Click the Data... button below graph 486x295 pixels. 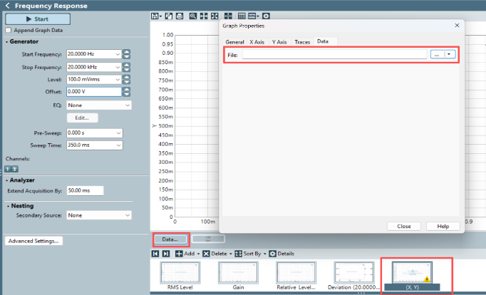170,239
